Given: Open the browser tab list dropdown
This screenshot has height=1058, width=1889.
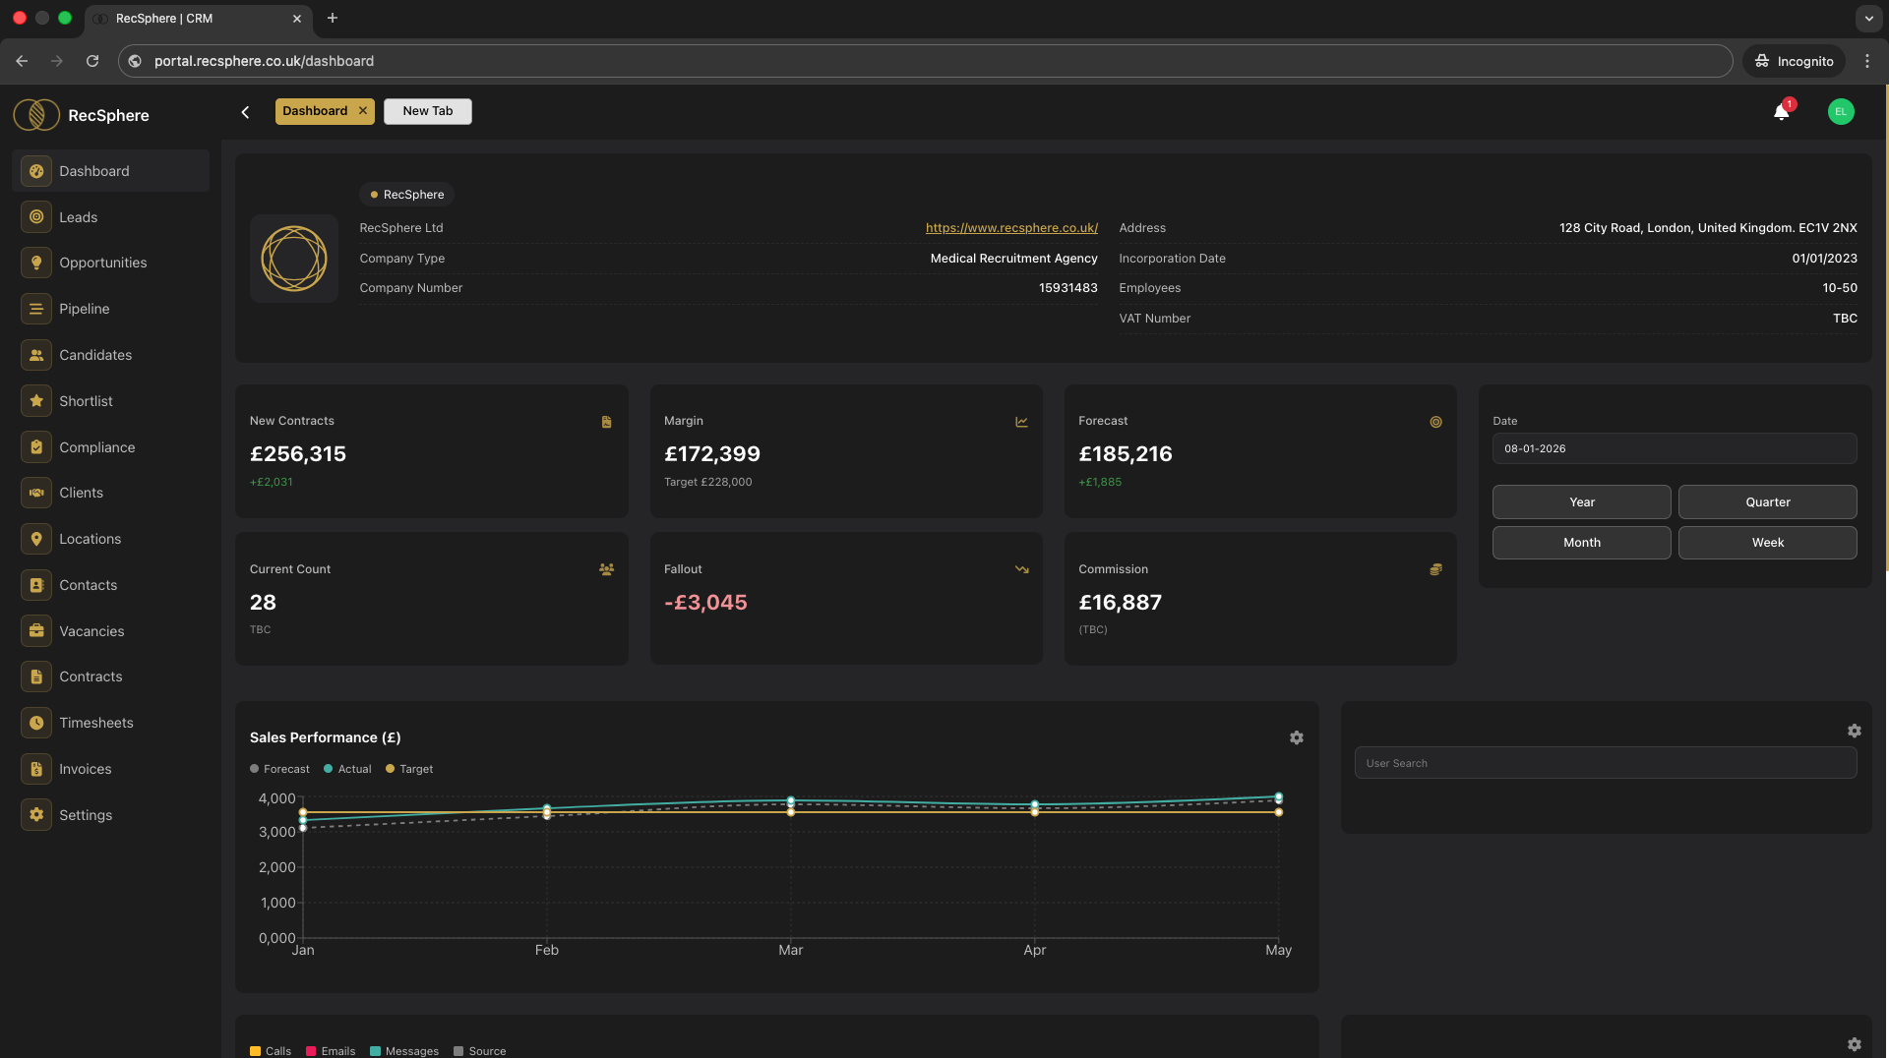Looking at the screenshot, I should 1868,18.
